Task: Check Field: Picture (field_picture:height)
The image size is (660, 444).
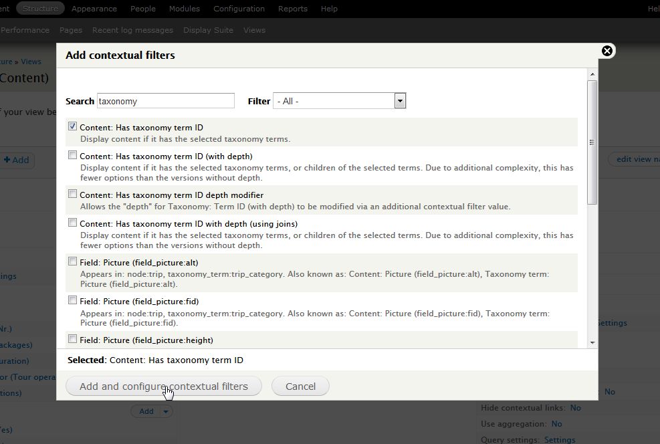Action: click(x=72, y=339)
